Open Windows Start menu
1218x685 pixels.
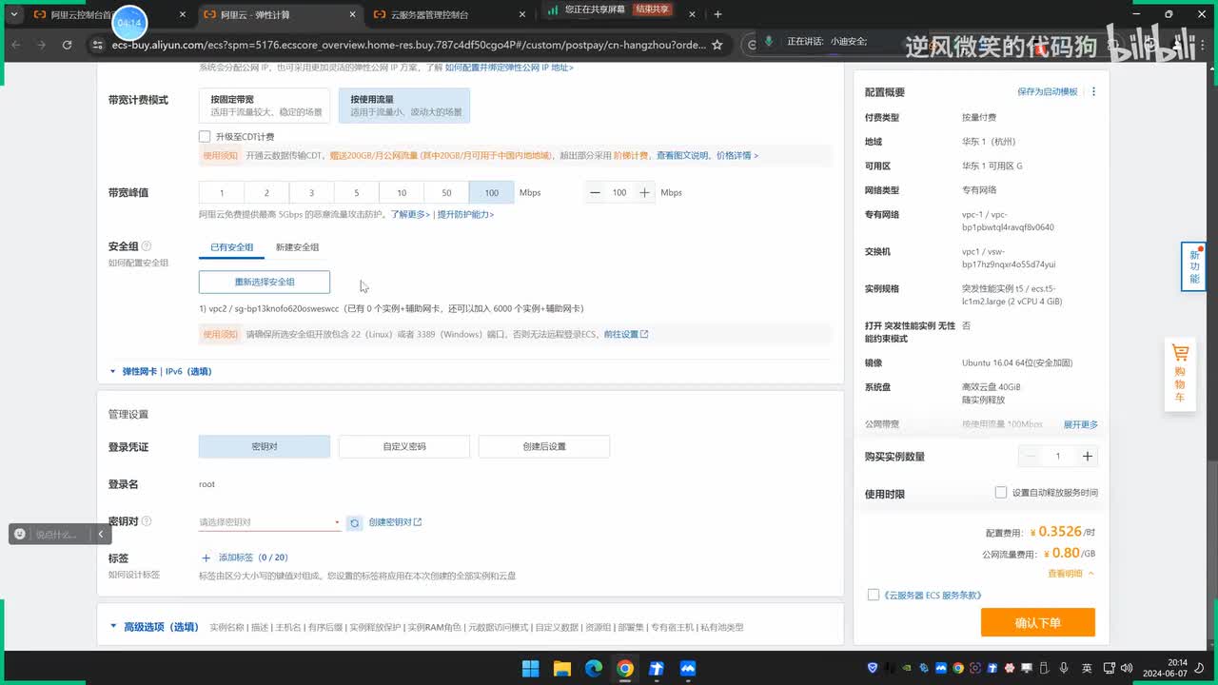click(530, 668)
